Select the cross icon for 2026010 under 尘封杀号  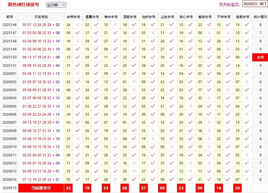click(171, 147)
